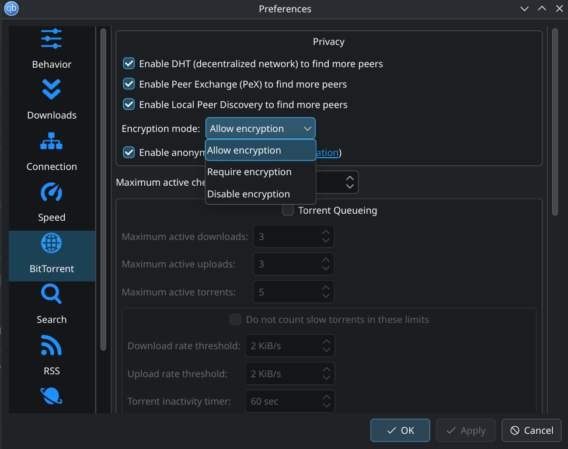This screenshot has width=568, height=449.
Task: Enable the Torrent Queueing checkbox
Action: tap(288, 210)
